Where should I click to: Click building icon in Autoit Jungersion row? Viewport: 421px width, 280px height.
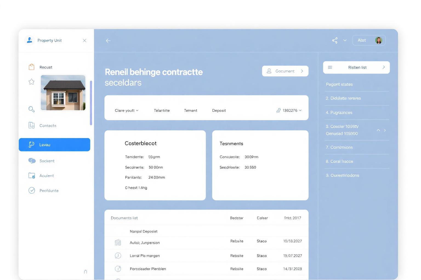point(118,243)
